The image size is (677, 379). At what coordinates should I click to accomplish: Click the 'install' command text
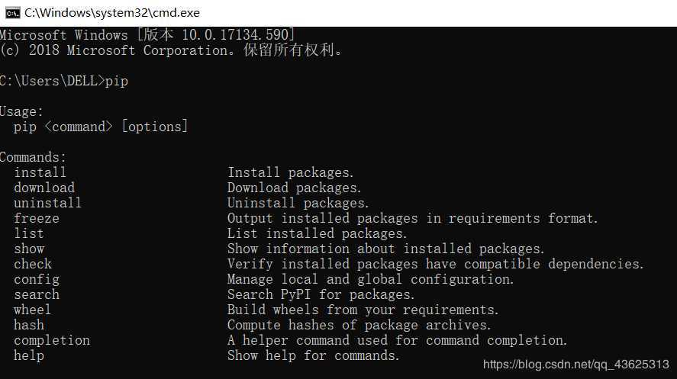pyautogui.click(x=40, y=172)
